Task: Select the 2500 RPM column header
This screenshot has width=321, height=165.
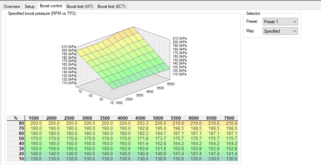Action: tap(69, 118)
